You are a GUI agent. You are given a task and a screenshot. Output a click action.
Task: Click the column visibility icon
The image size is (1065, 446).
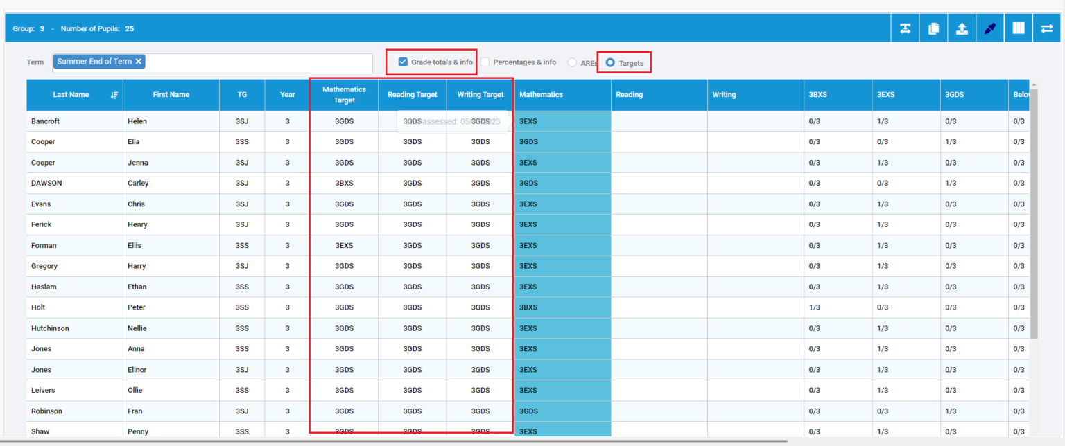pos(1018,28)
